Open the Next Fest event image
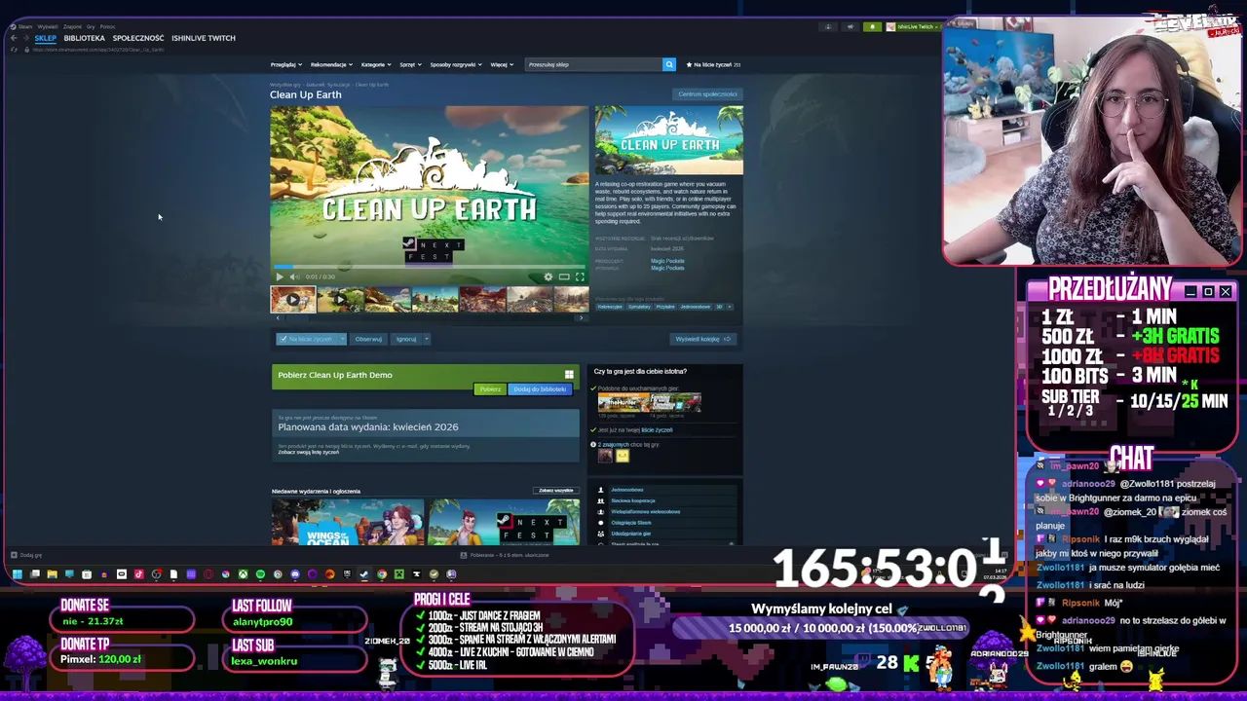1247x701 pixels. [504, 522]
